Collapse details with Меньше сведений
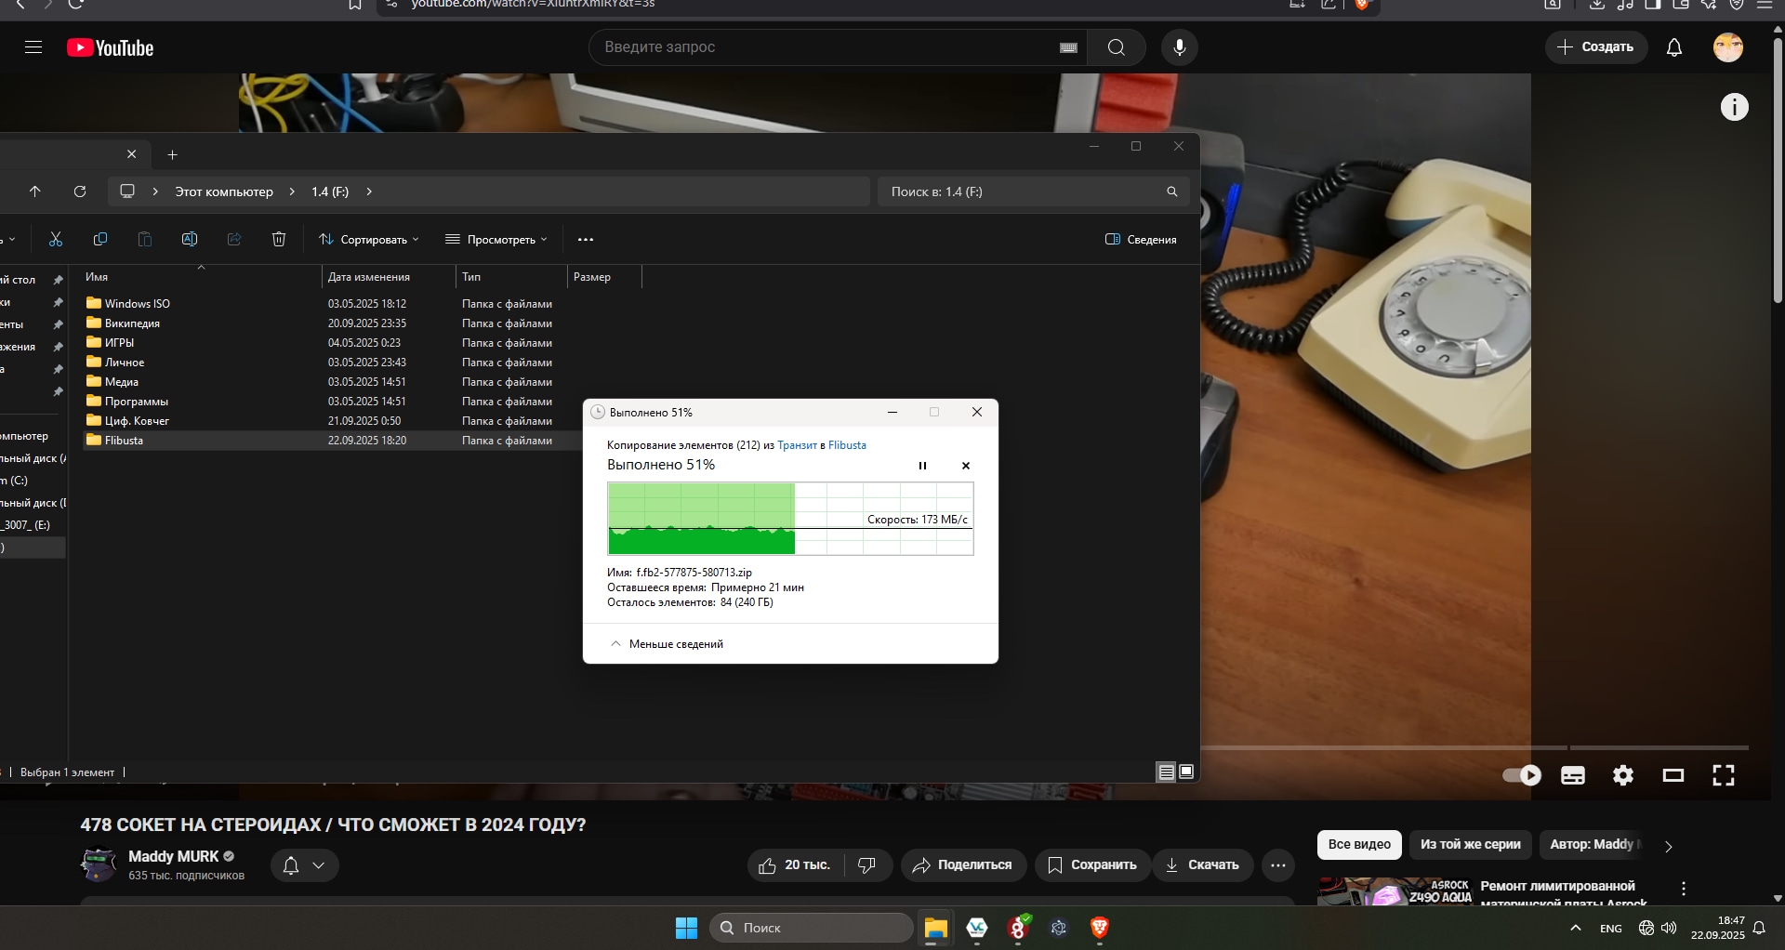1785x950 pixels. click(x=667, y=644)
